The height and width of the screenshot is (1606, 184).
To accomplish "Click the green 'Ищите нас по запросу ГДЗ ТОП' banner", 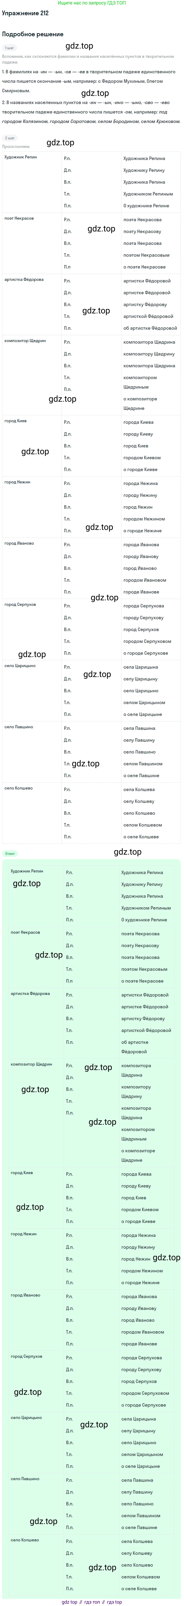I will (92, 3).
